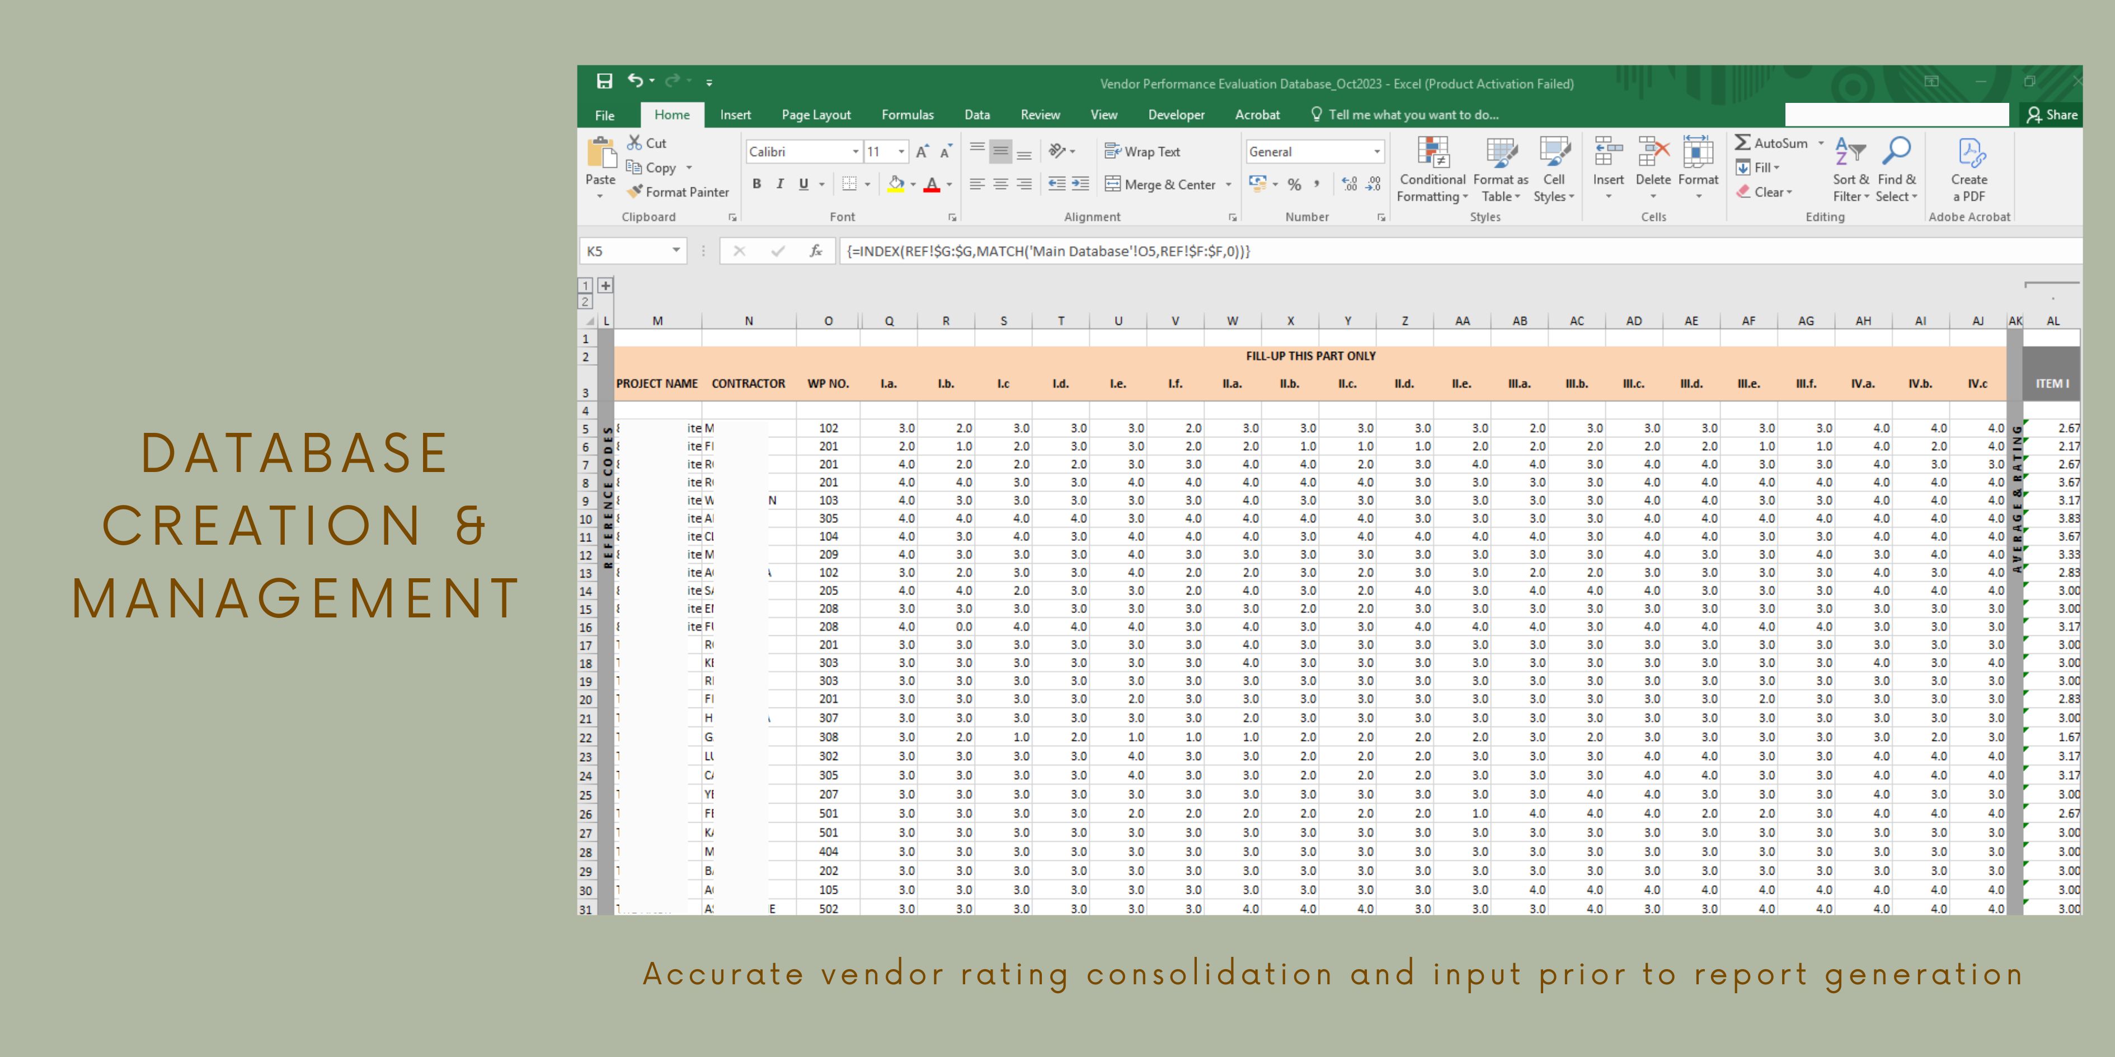
Task: Switch to the Insert ribbon tab
Action: pyautogui.click(x=736, y=115)
